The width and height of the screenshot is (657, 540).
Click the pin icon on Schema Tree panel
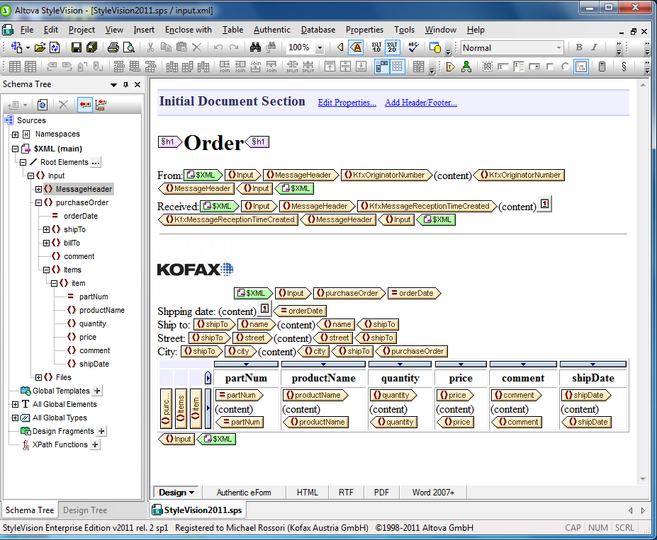click(125, 84)
